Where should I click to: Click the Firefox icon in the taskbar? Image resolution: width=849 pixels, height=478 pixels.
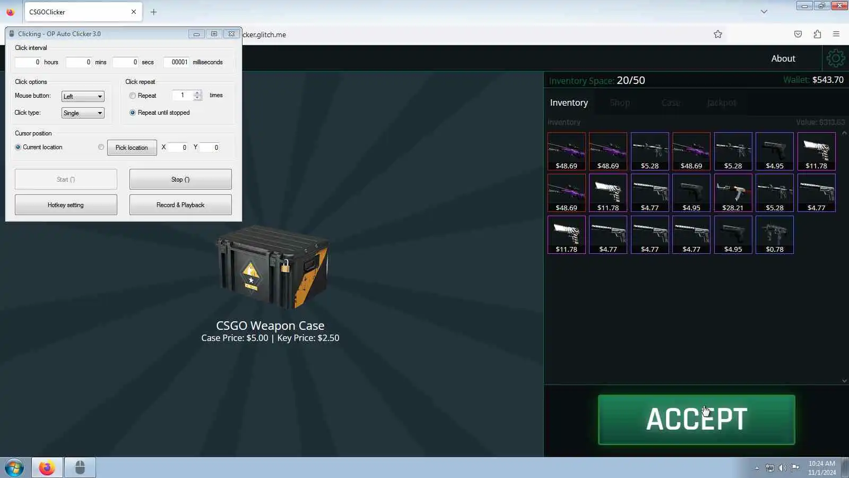tap(47, 468)
